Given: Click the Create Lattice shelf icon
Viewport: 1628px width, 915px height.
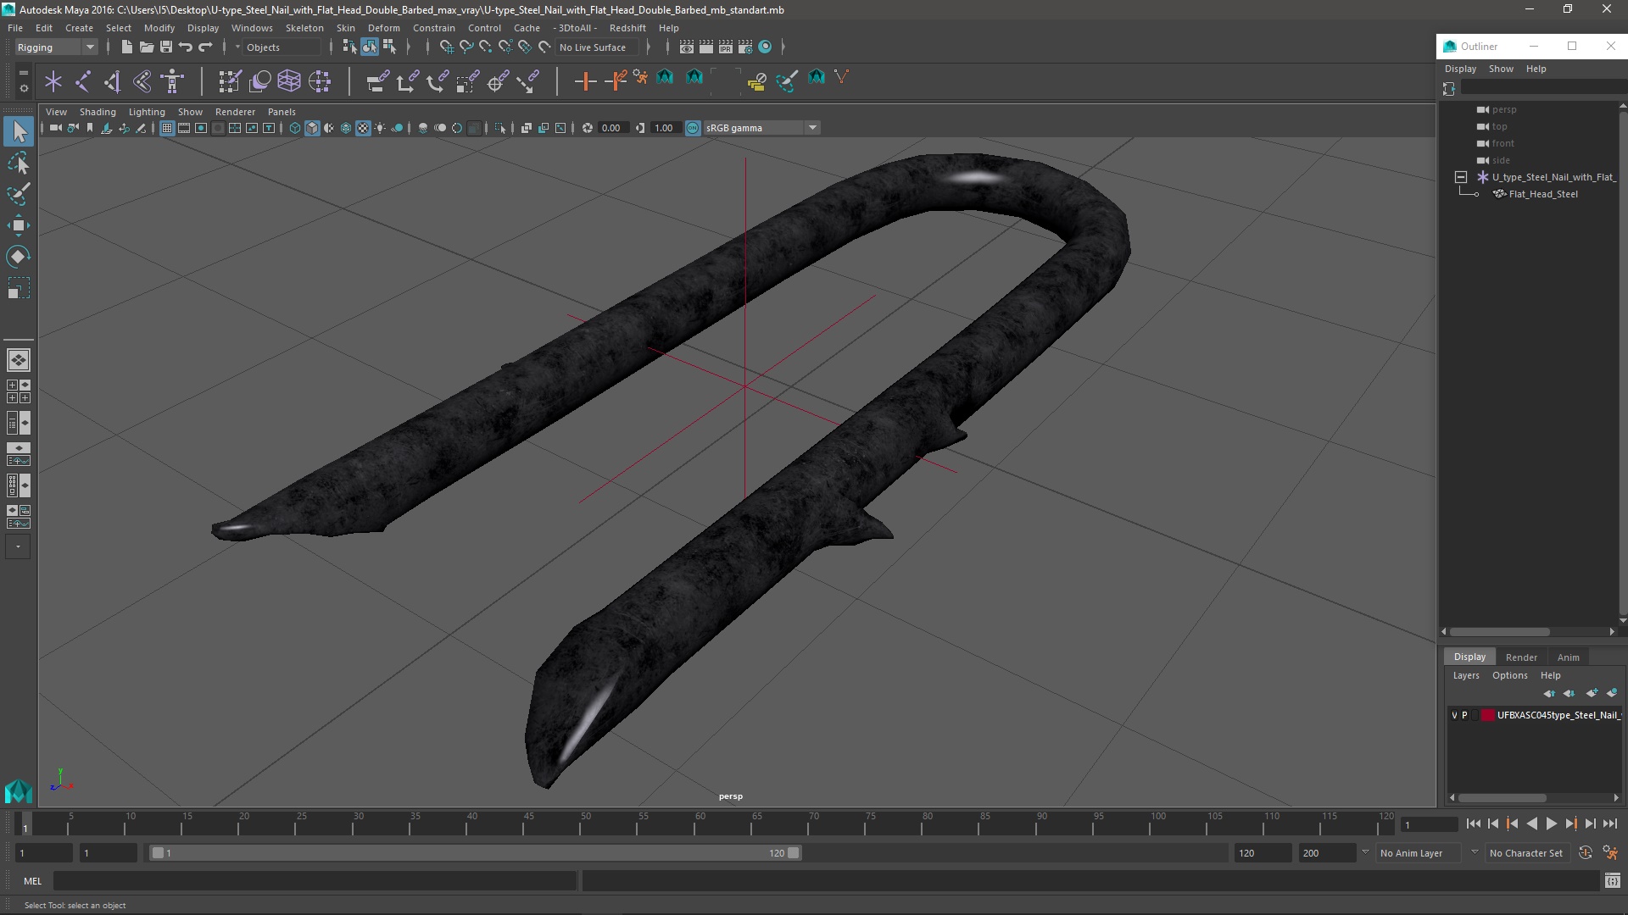Looking at the screenshot, I should coord(289,81).
